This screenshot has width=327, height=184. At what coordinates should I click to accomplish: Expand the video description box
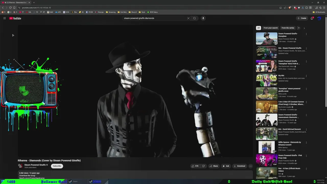pos(135,175)
